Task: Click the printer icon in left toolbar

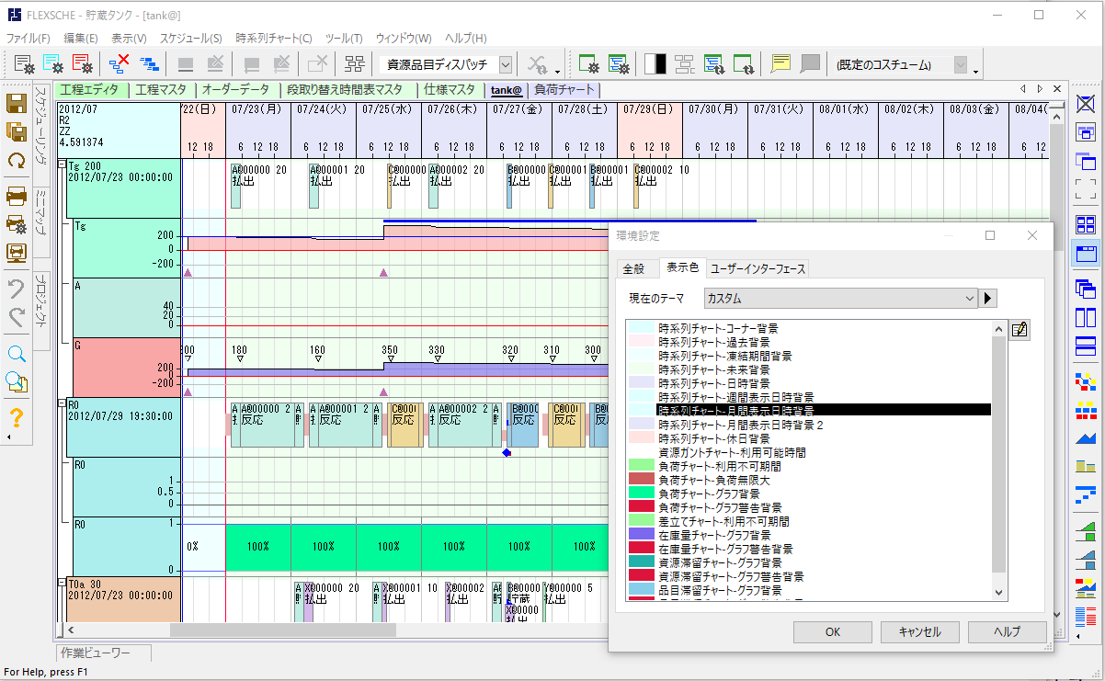Action: [17, 194]
